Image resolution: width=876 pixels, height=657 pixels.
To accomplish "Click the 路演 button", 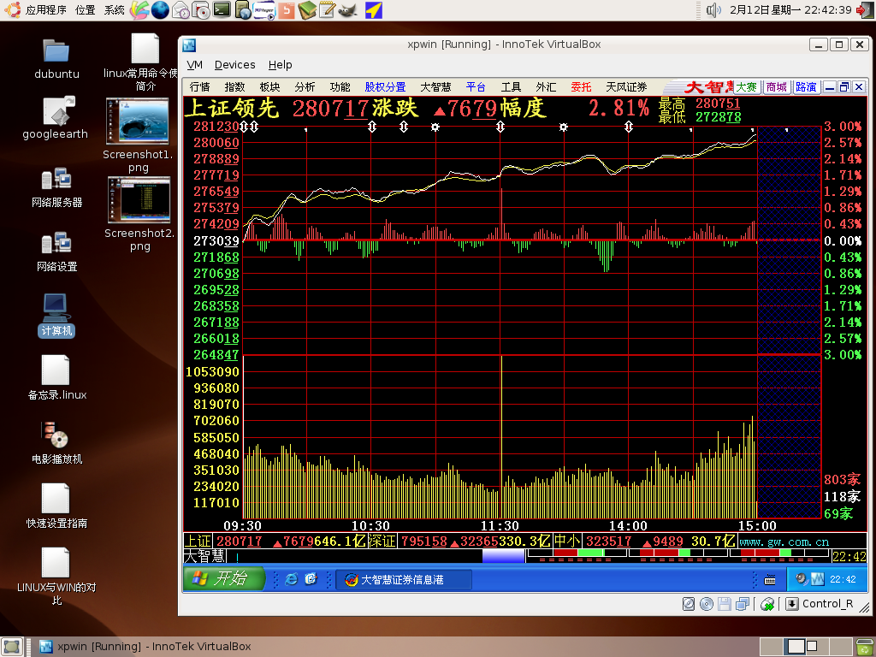I will (806, 86).
